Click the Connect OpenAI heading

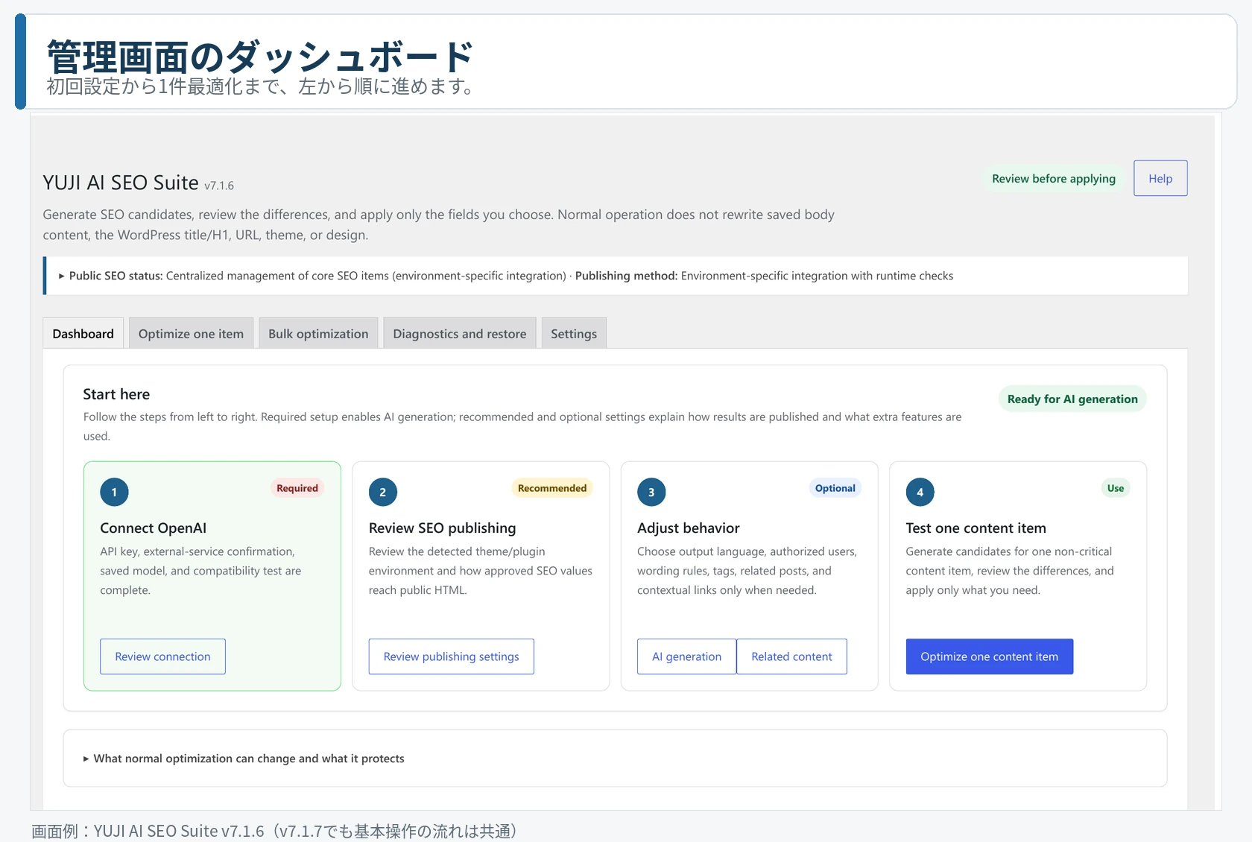(x=153, y=528)
